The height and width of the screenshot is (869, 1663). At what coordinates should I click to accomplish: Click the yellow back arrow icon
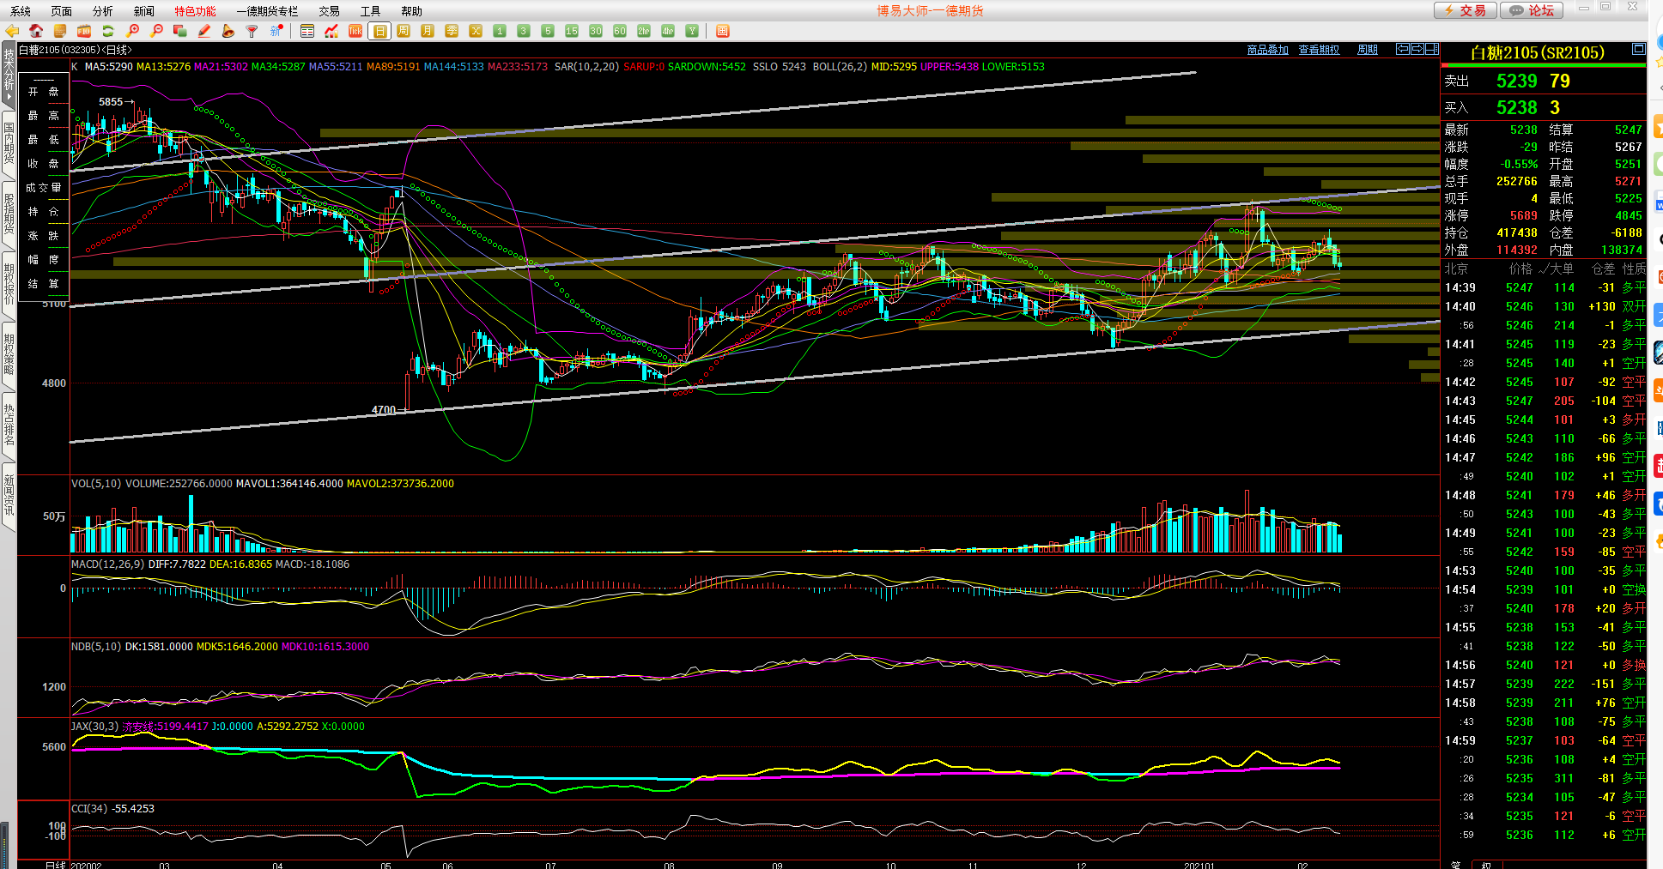pyautogui.click(x=12, y=31)
